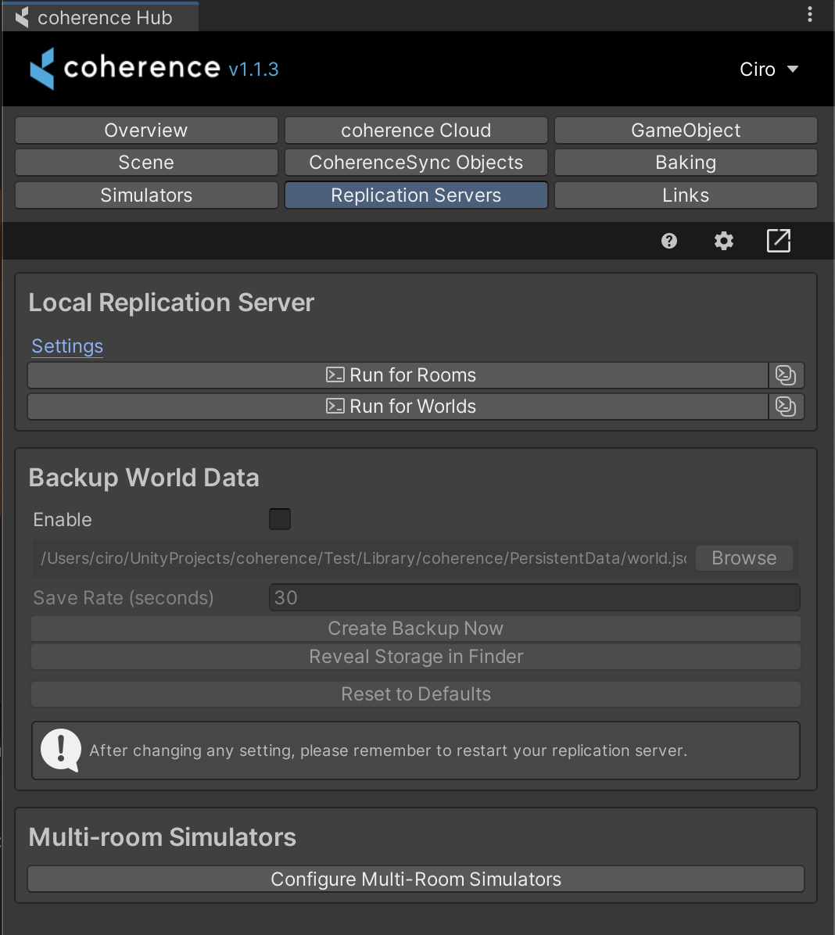
Task: Open the coherence Cloud tab
Action: click(x=416, y=131)
